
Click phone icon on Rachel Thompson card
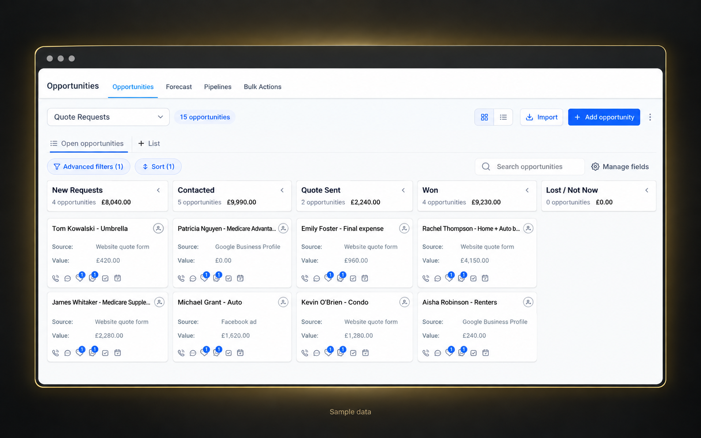[x=426, y=279]
